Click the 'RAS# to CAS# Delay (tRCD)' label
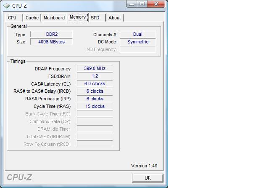 [x=42, y=91]
